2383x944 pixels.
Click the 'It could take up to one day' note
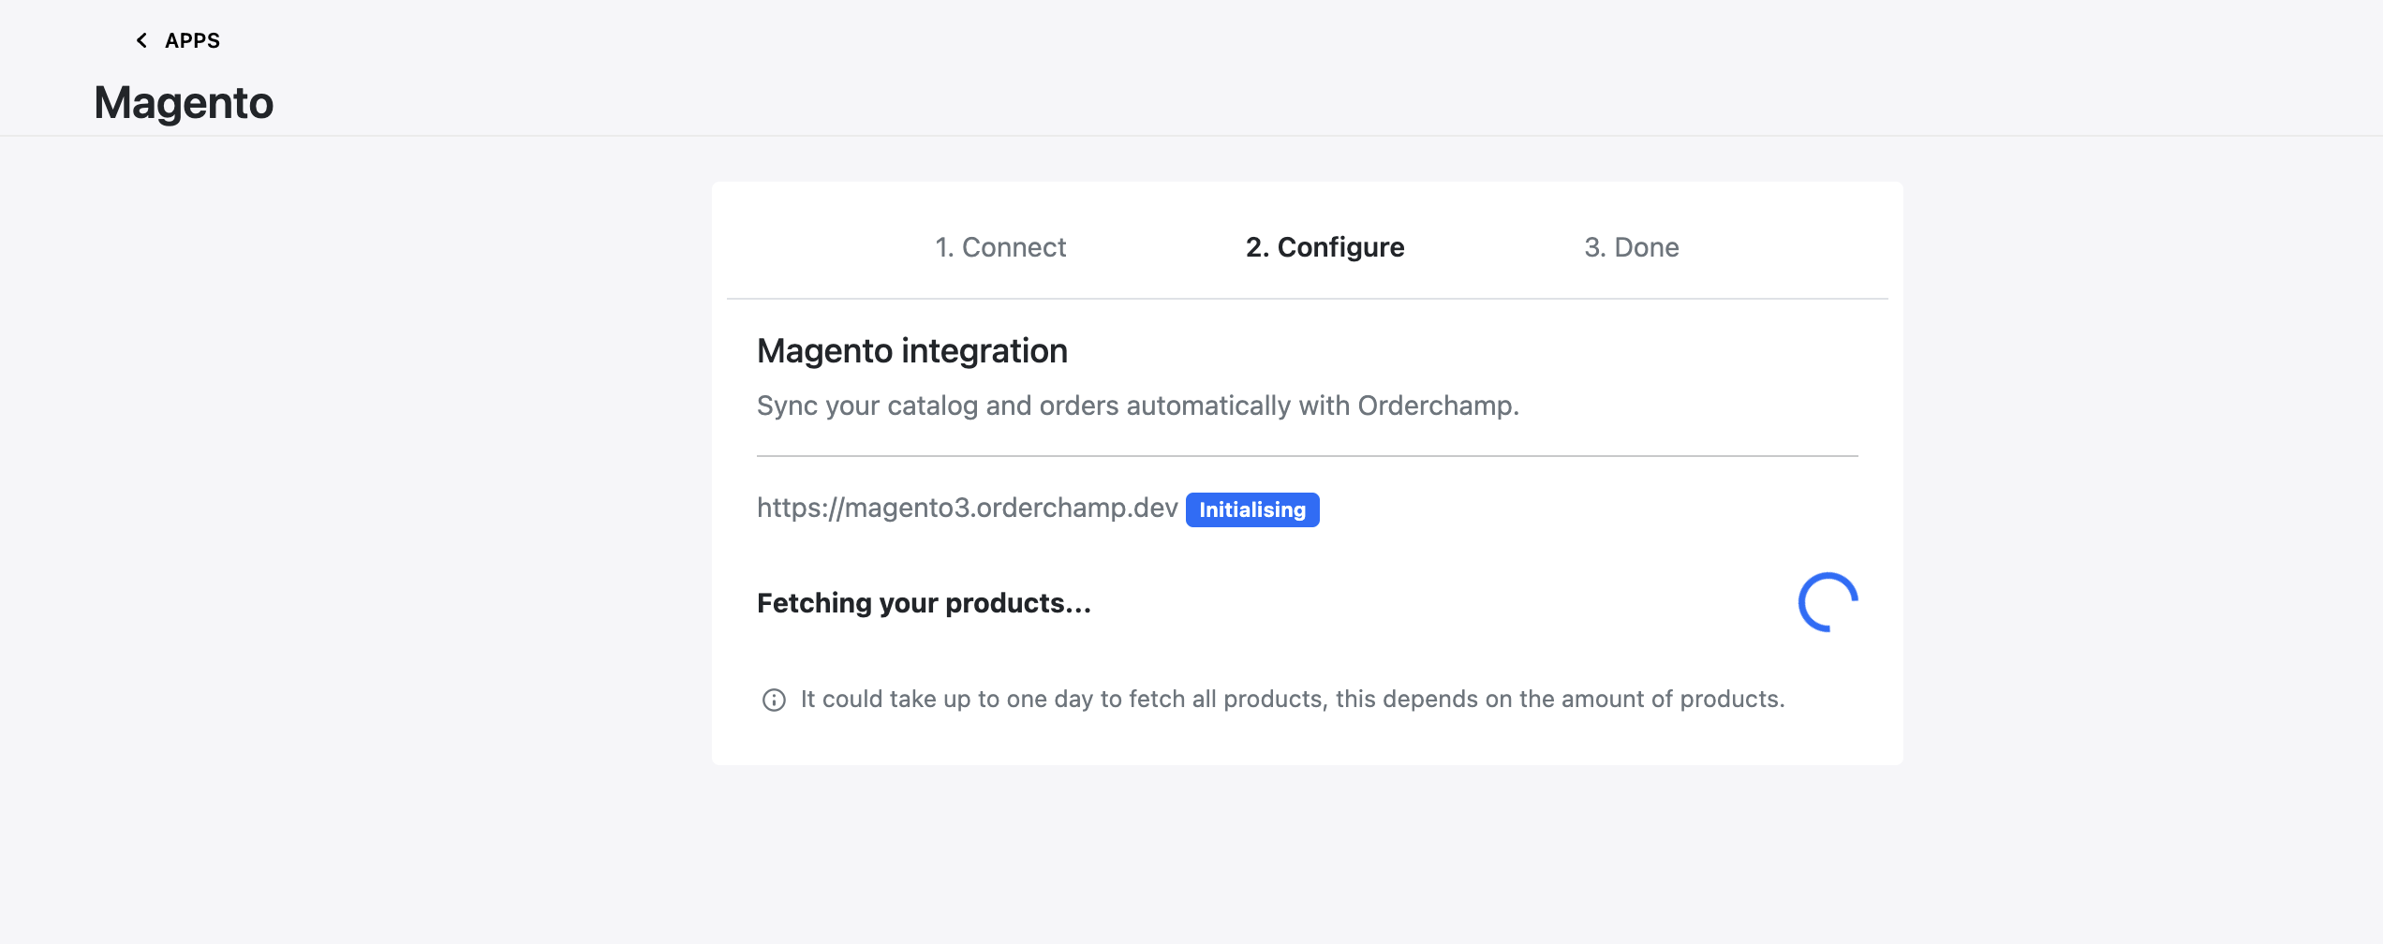coord(1293,700)
